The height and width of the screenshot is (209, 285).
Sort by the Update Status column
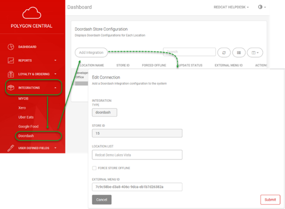point(190,65)
